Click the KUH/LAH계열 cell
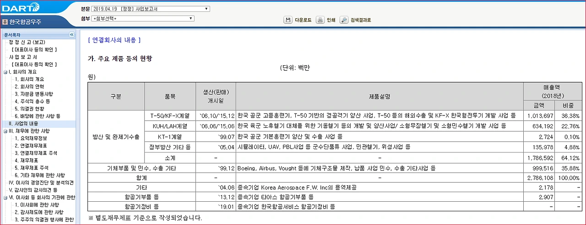The height and width of the screenshot is (225, 586). click(x=170, y=126)
